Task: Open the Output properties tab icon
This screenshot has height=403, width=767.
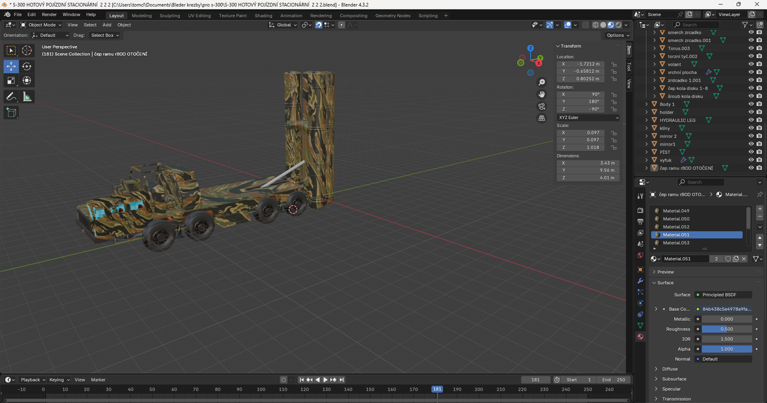Action: (641, 222)
